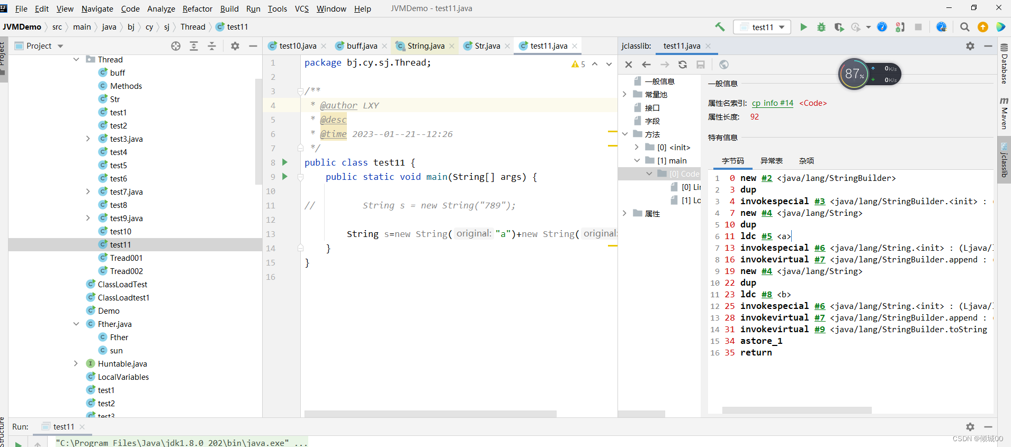
Task: Hide the Project panel with minus icon
Action: (253, 46)
